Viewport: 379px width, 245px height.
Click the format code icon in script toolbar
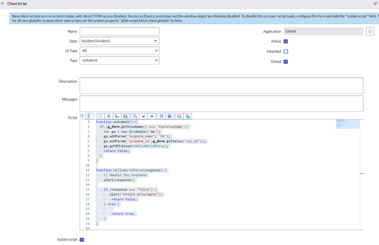pos(109,117)
